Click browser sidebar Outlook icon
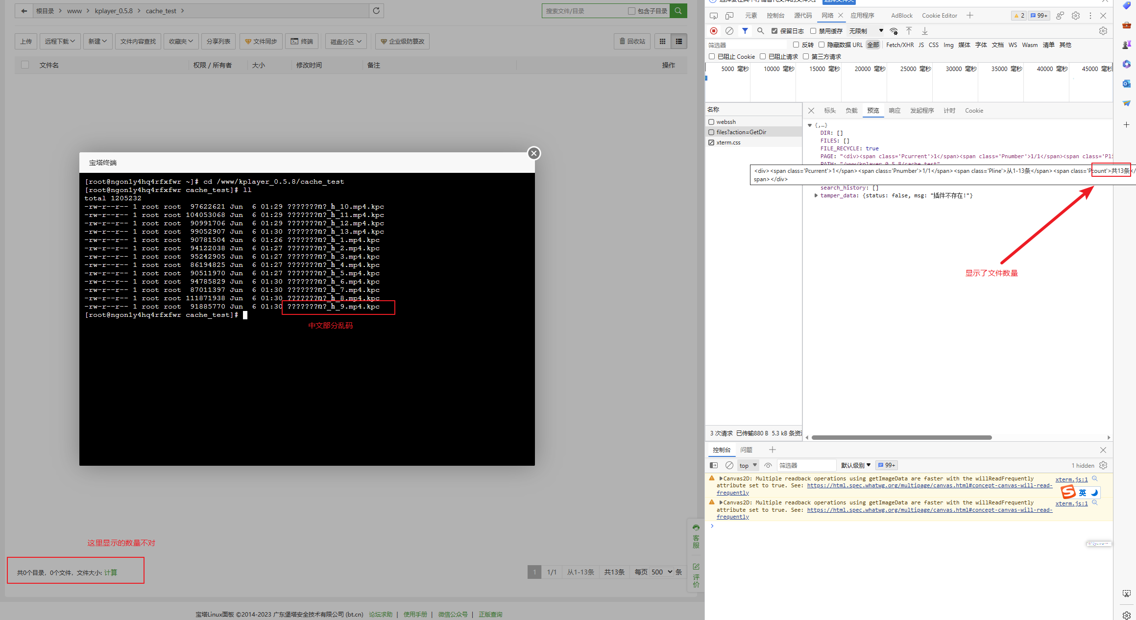1136x620 pixels. 1127,84
